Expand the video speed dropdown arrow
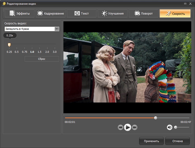This screenshot has height=148, width=195. (x=57, y=29)
